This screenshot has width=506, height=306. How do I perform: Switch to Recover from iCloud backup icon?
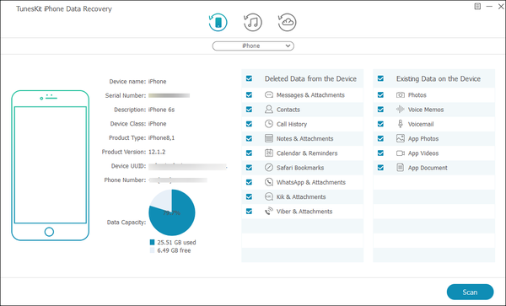tap(287, 22)
